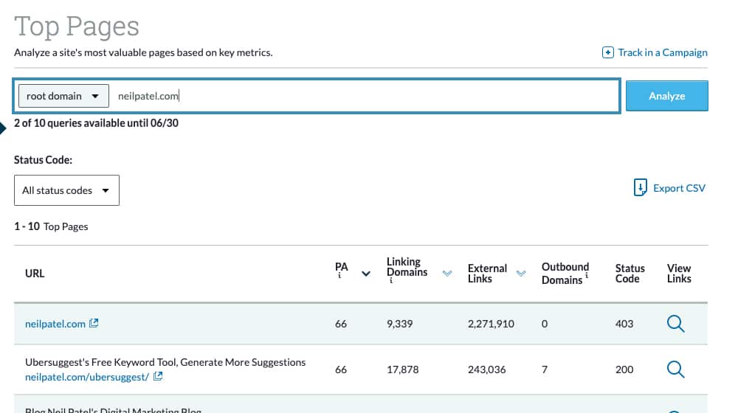Open the root domain scope dropdown
This screenshot has width=738, height=413.
[x=63, y=96]
